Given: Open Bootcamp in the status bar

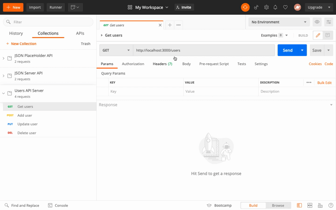Looking at the screenshot, I should tap(219, 205).
